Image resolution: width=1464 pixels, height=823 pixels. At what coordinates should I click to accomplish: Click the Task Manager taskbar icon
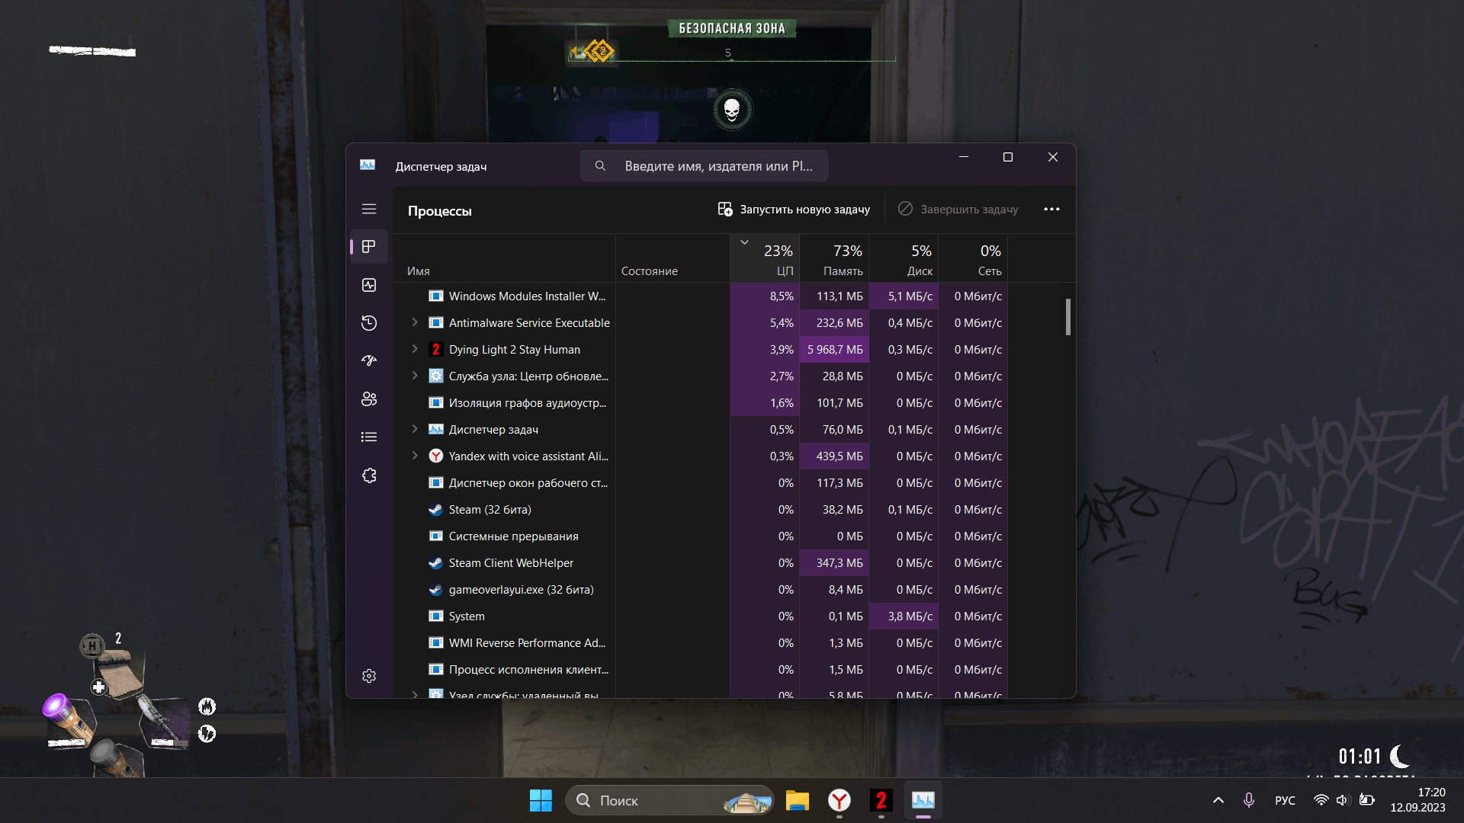(x=923, y=801)
